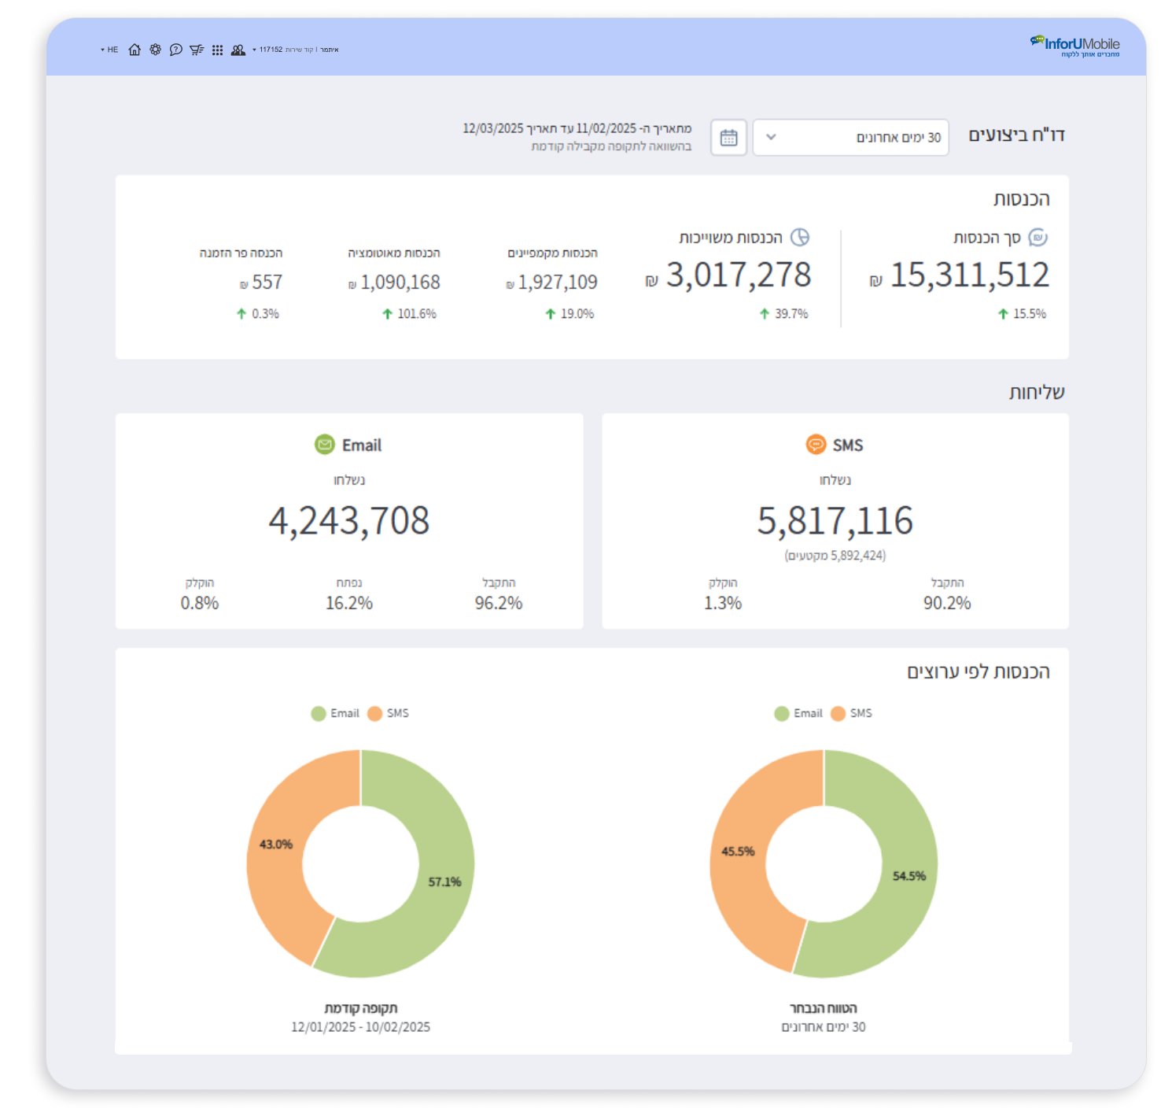Open the calendar date picker icon
The height and width of the screenshot is (1120, 1161).
pos(728,138)
